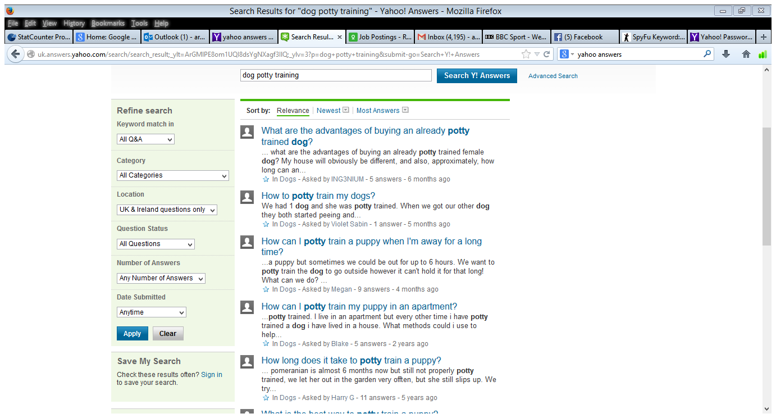Click the search magnifier in browser search box
Viewport: 776px width, 418px height.
[707, 54]
